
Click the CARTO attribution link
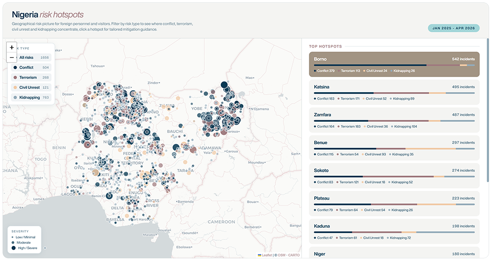pyautogui.click(x=294, y=255)
